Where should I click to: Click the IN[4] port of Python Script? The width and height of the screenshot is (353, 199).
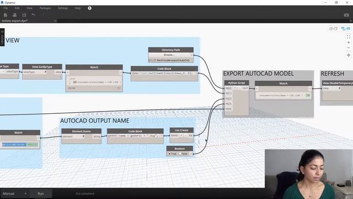coord(228,109)
